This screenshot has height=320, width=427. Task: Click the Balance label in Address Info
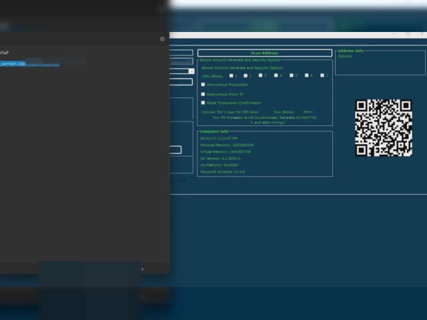(346, 56)
